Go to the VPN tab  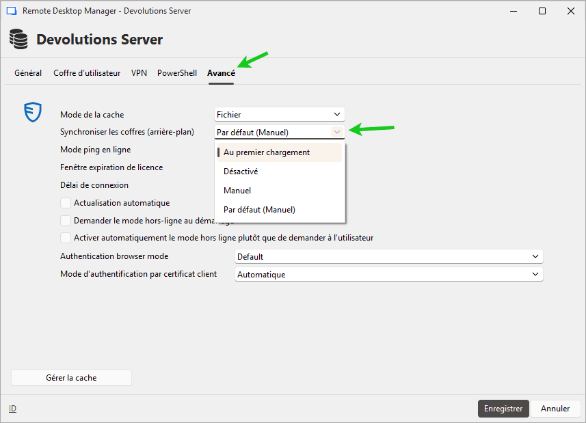click(139, 73)
